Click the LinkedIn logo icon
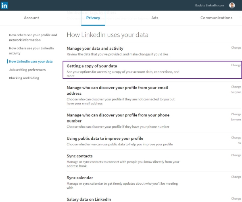 click(x=4, y=5)
